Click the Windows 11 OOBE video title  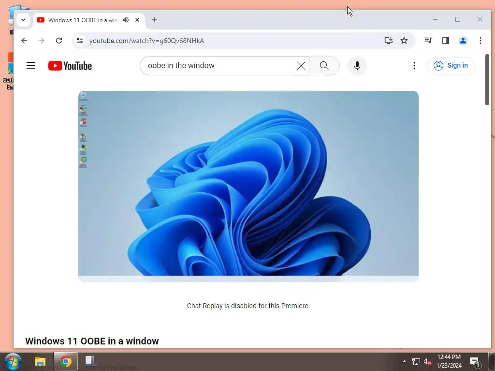[92, 341]
